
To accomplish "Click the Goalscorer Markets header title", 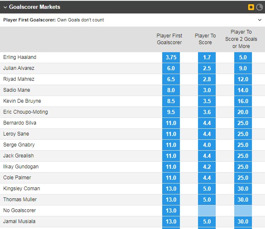I will click(35, 7).
